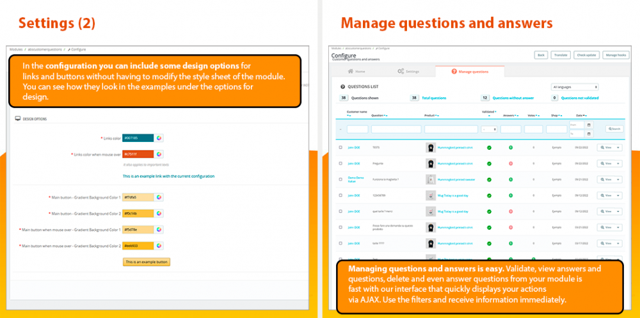Click green answers badge in TESTS row
640x318 pixels.
click(511, 147)
